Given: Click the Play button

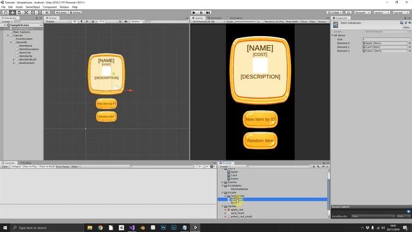Looking at the screenshot, I should pyautogui.click(x=194, y=12).
